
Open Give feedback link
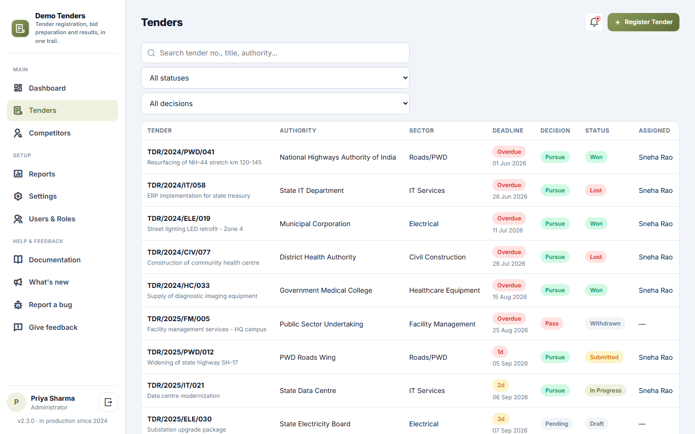(x=62, y=327)
